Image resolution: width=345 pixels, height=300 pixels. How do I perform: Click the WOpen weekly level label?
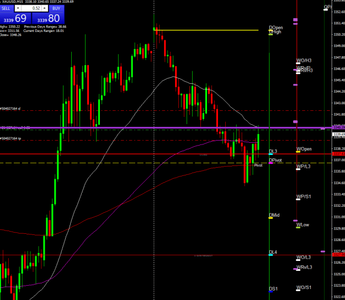[304, 149]
